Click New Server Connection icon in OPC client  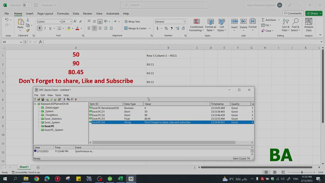47,99
